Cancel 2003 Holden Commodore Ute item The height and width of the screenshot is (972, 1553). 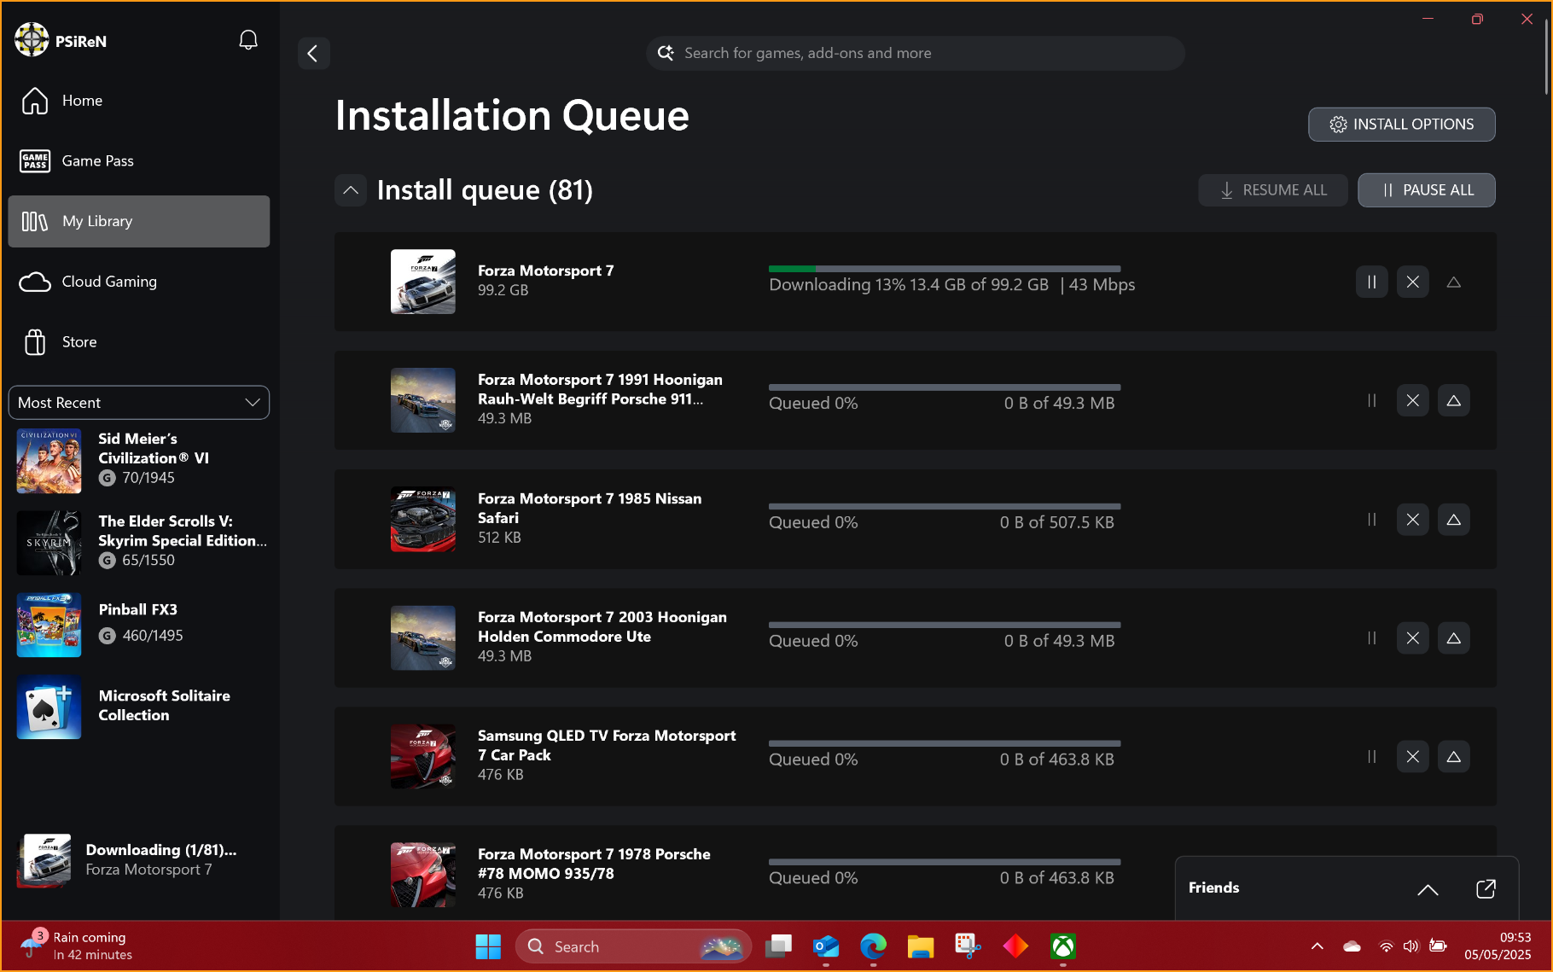(1412, 637)
